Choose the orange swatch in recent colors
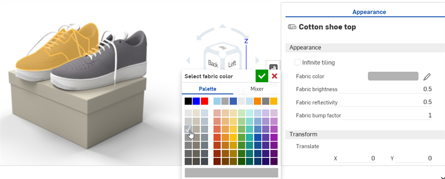This screenshot has height=179, width=445. click(258, 101)
